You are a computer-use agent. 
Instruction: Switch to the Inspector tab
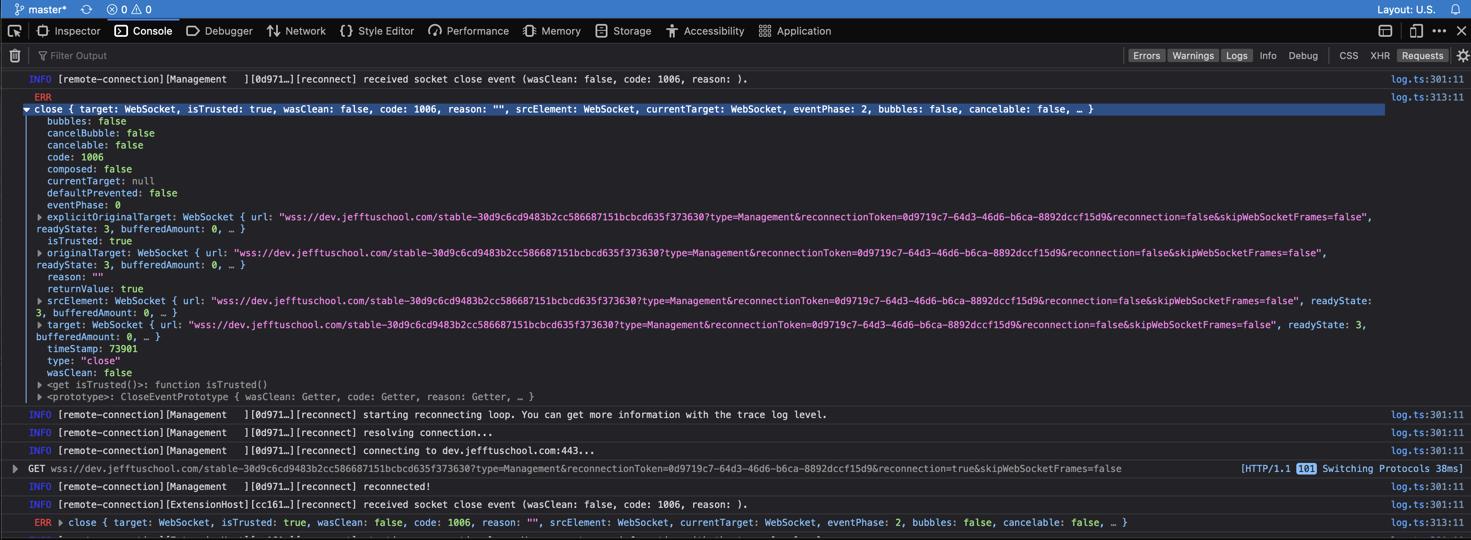pos(68,31)
